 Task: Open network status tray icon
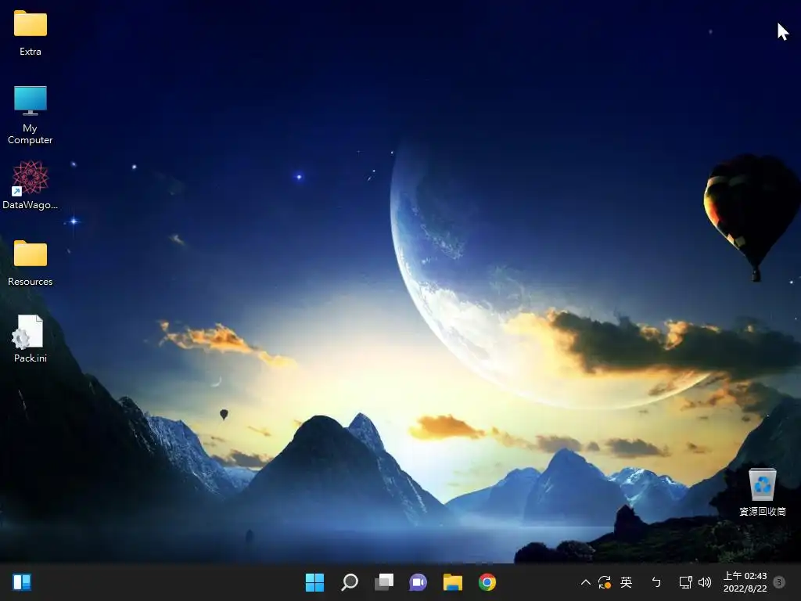tap(685, 582)
